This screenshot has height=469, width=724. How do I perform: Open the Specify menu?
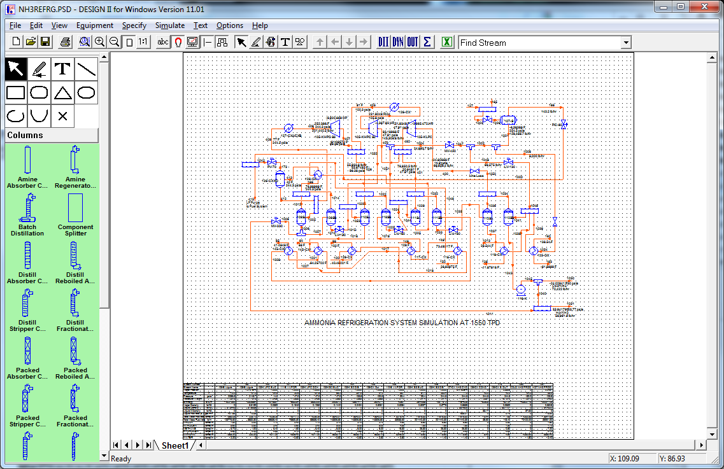[x=134, y=25]
